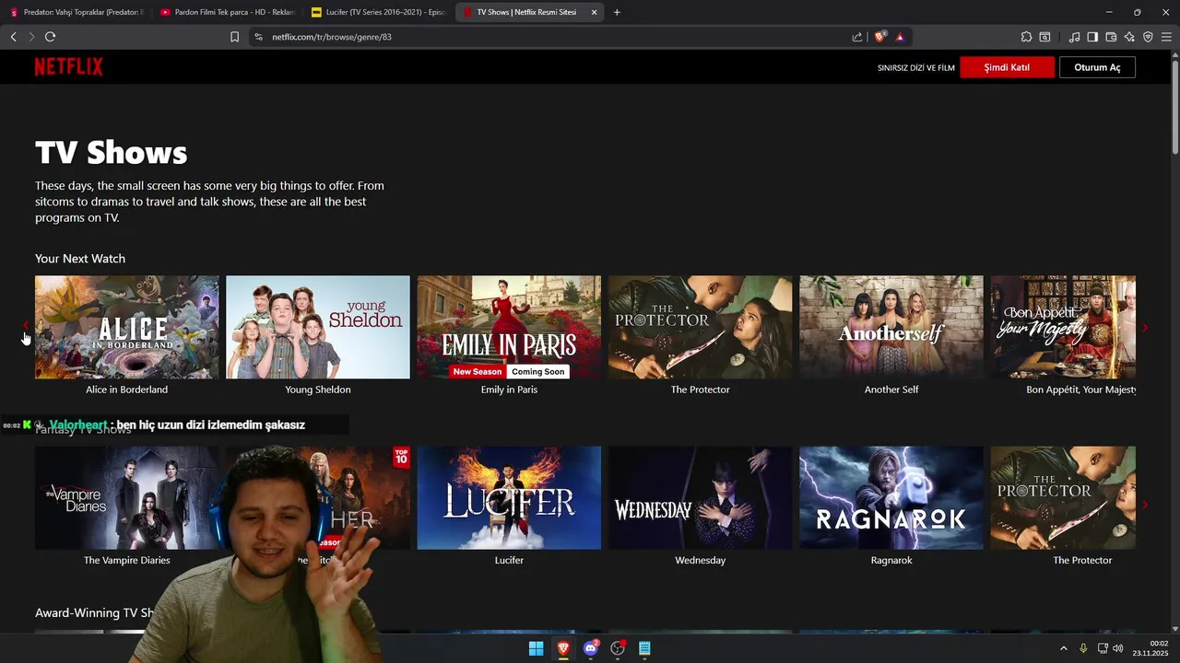
Task: Open Brave Rewards triangle icon
Action: 900,37
